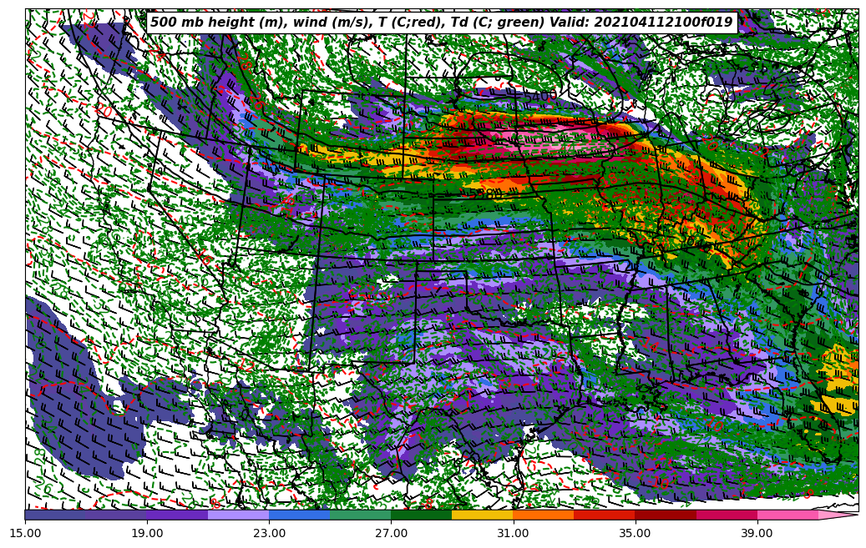Click the plot title text at top
866x548 pixels.
click(441, 23)
